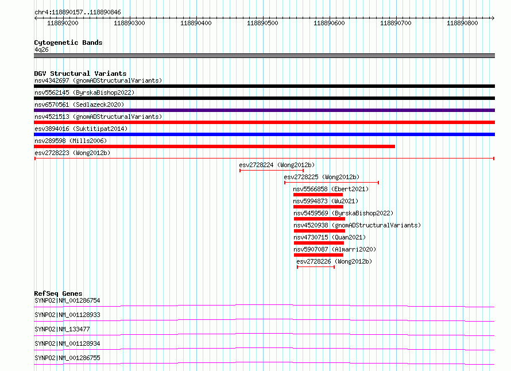
Task: Click the esv2728225 red interval line
Action: (x=331, y=183)
